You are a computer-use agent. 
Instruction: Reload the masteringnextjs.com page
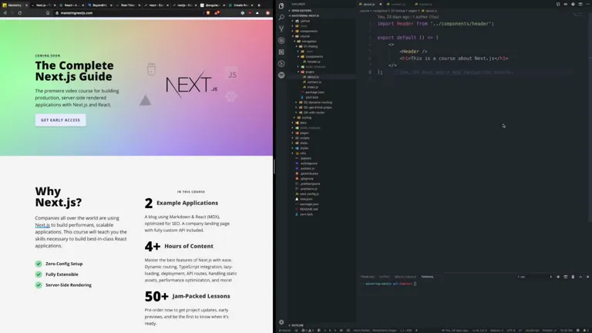[x=19, y=13]
